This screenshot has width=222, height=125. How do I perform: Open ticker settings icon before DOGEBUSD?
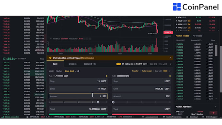pyautogui.click(x=27, y=117)
